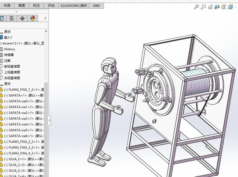Toggle the Section View tool
This screenshot has width=238, height=177.
[217, 7]
